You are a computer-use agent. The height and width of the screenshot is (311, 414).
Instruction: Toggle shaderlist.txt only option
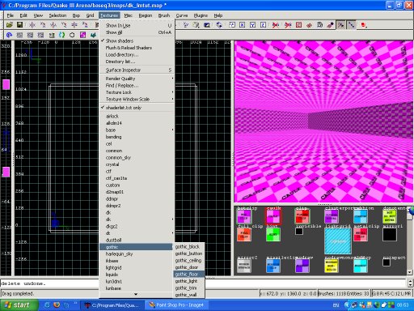pos(137,108)
